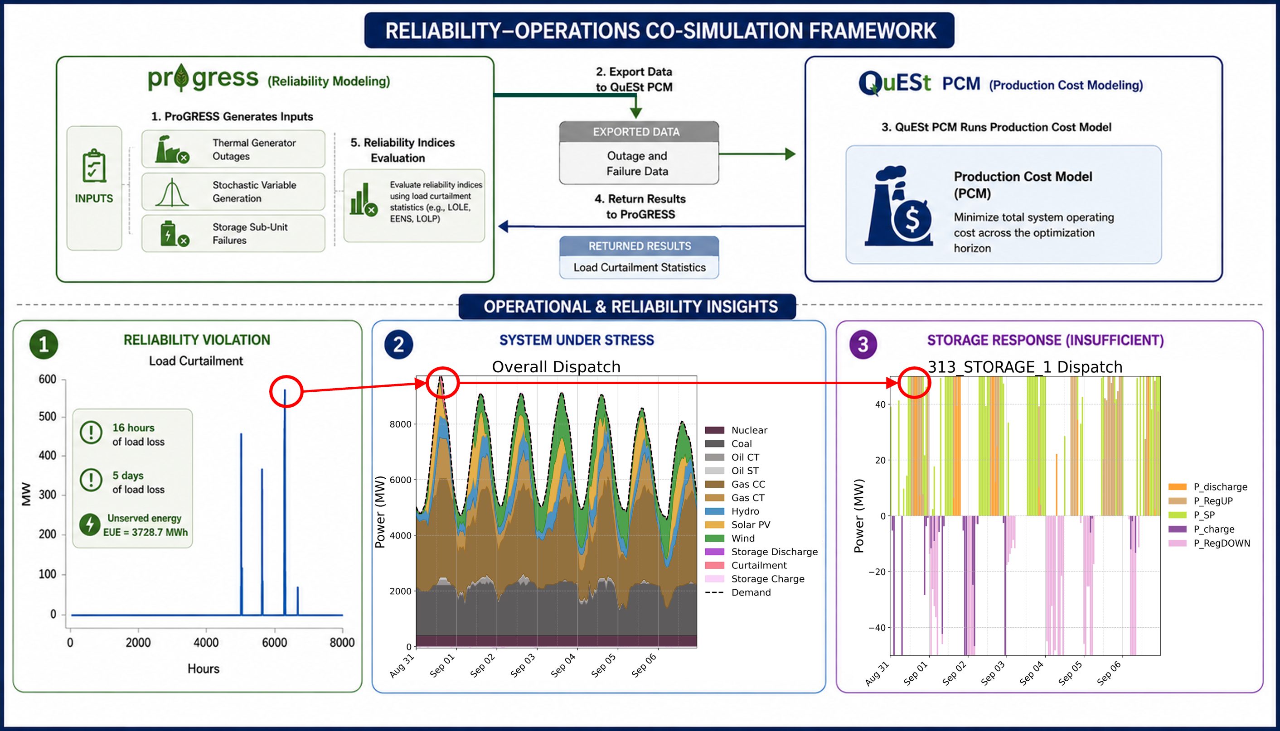Image resolution: width=1280 pixels, height=731 pixels.
Task: Click the '(Production Cost Modeling)' subtitle text
Action: click(x=1066, y=85)
